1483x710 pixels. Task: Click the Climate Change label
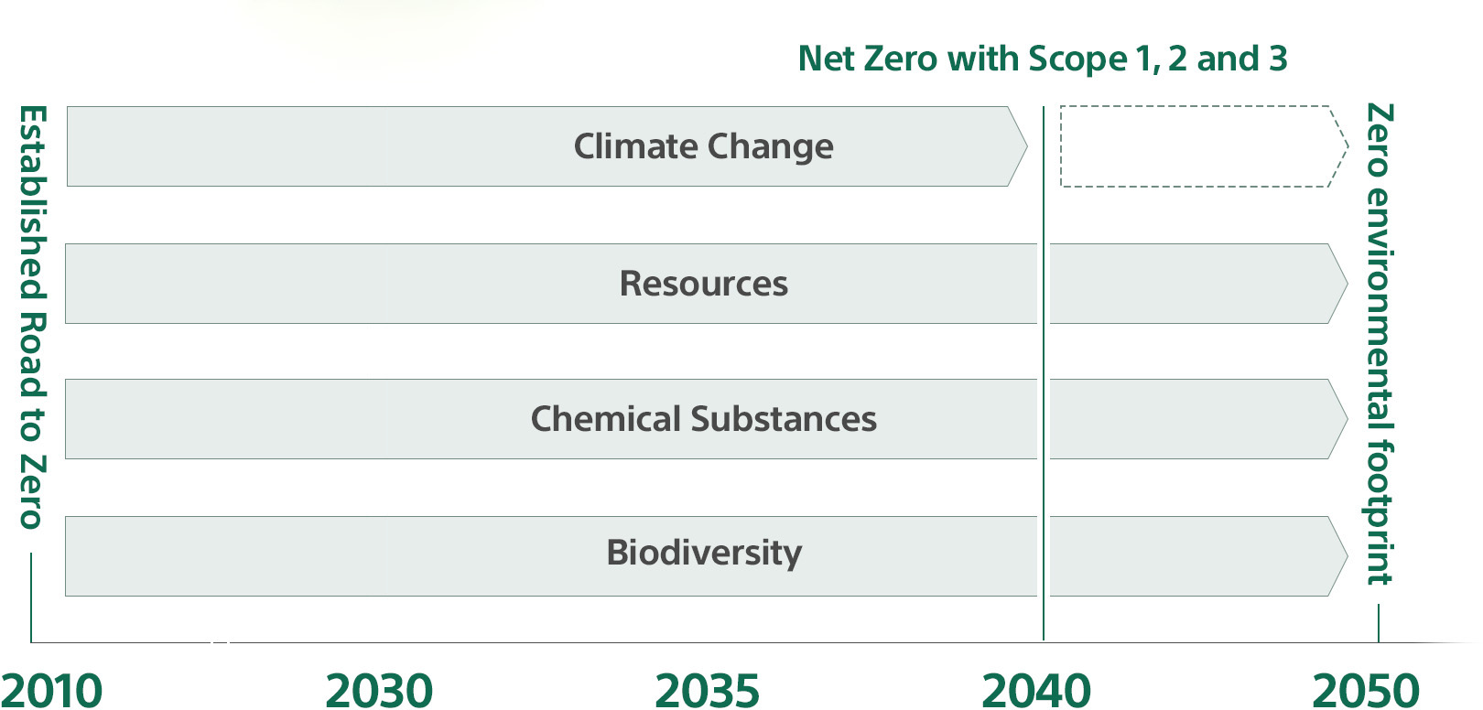703,146
